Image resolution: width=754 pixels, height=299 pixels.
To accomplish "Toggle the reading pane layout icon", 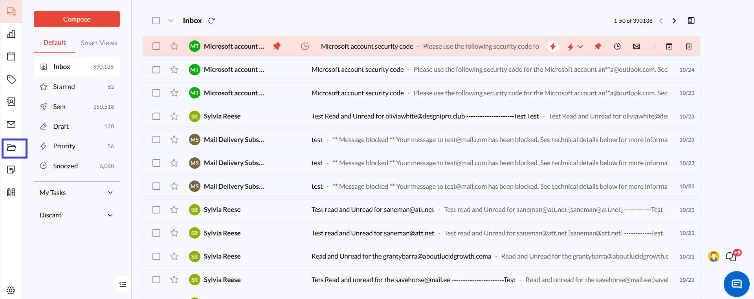I will pyautogui.click(x=691, y=21).
